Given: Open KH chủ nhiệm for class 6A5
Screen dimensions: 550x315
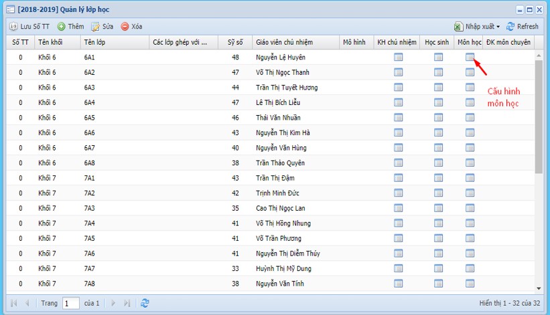Looking at the screenshot, I should pyautogui.click(x=399, y=118).
